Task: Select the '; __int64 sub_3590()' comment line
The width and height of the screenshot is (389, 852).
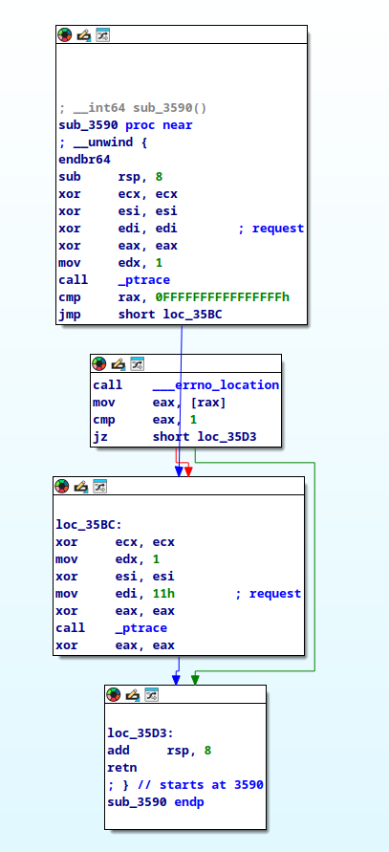Action: 133,108
